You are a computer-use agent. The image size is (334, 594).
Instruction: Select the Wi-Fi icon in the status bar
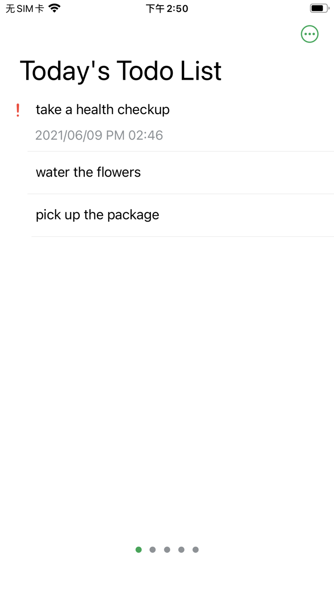54,8
